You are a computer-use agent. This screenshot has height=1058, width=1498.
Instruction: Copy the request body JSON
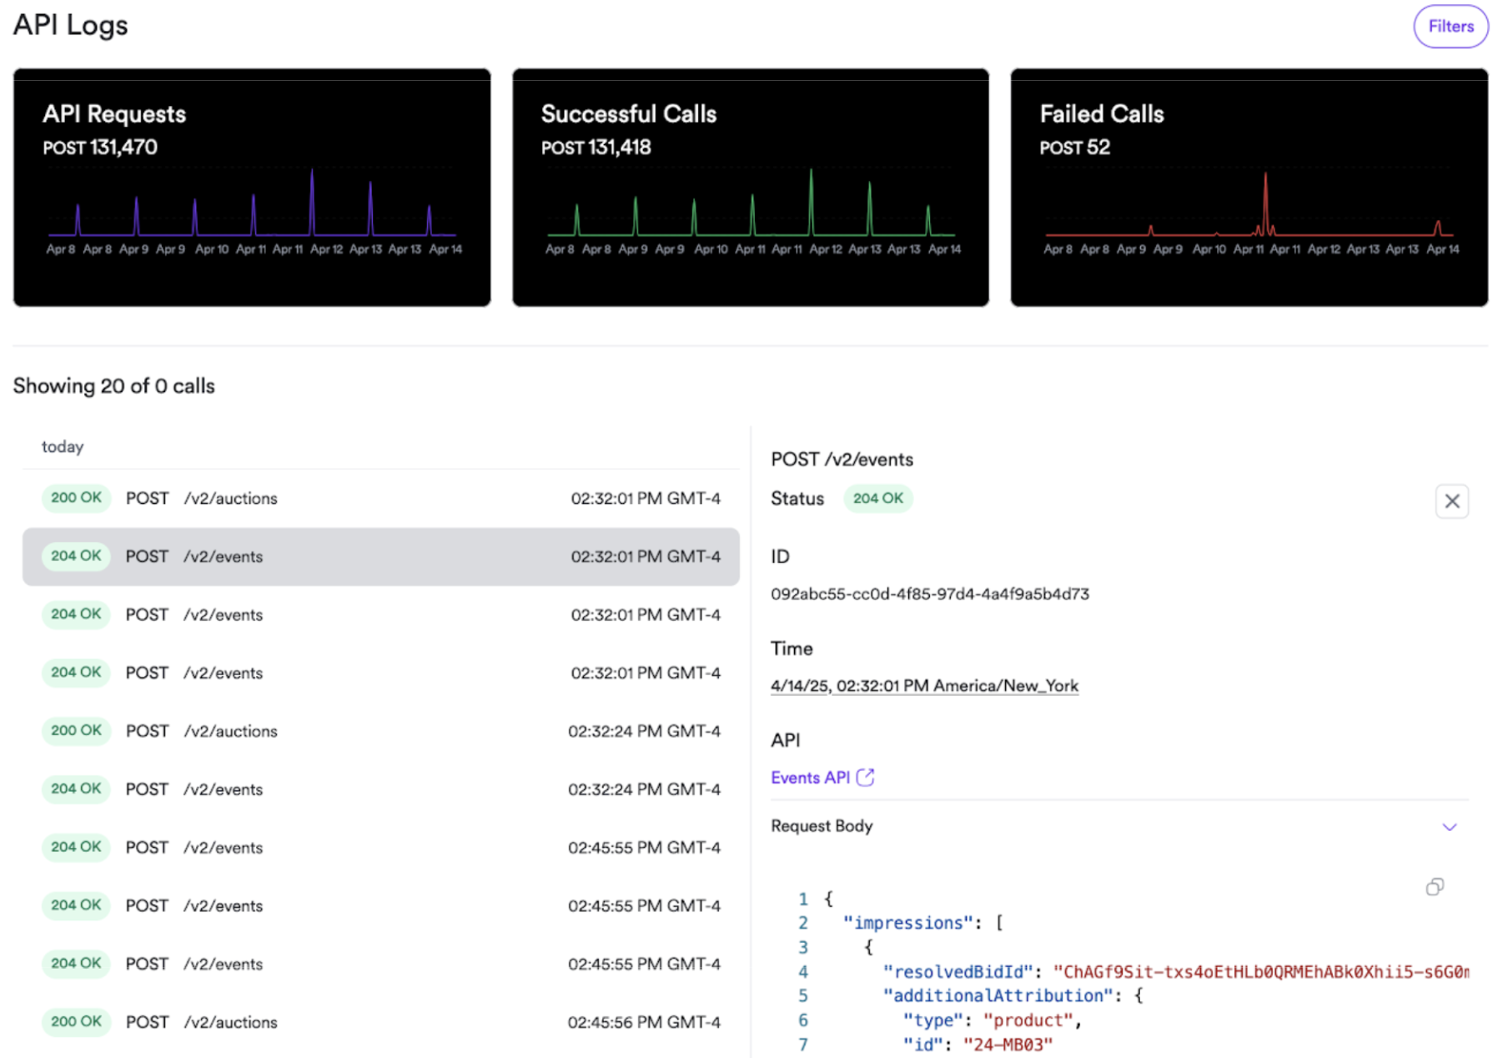(1435, 886)
